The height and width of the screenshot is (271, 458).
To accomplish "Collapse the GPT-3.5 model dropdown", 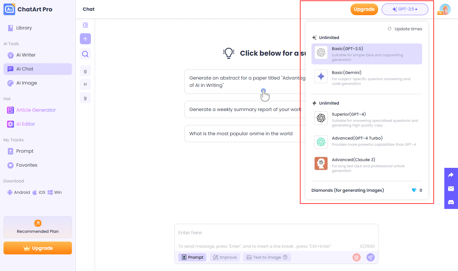I will pos(405,9).
